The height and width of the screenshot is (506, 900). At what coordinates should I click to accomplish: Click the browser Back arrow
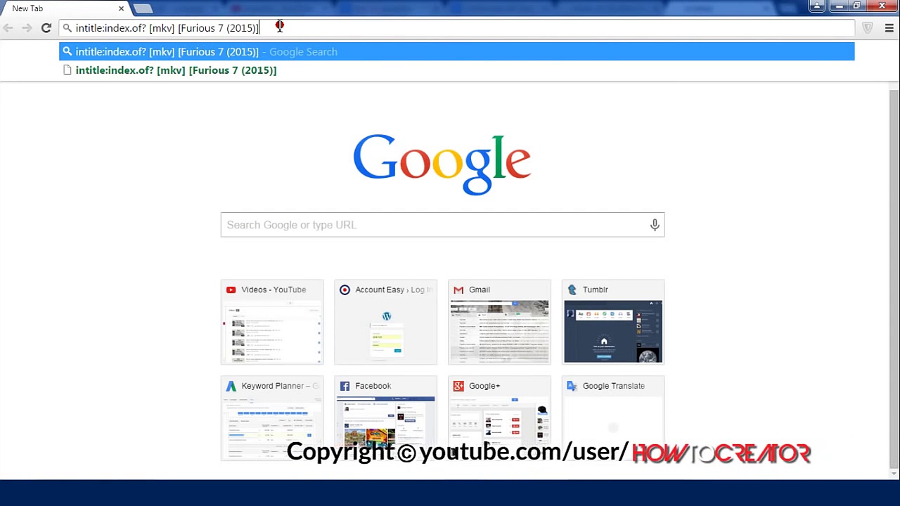pyautogui.click(x=8, y=28)
